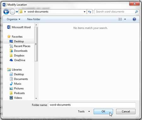Open the Music library
142x120 pixels.
click(x=18, y=84)
